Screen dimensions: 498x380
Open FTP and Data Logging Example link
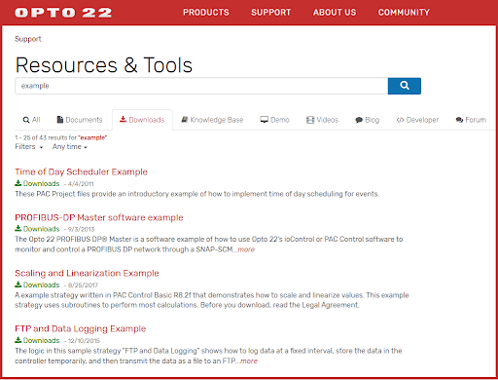click(x=81, y=329)
